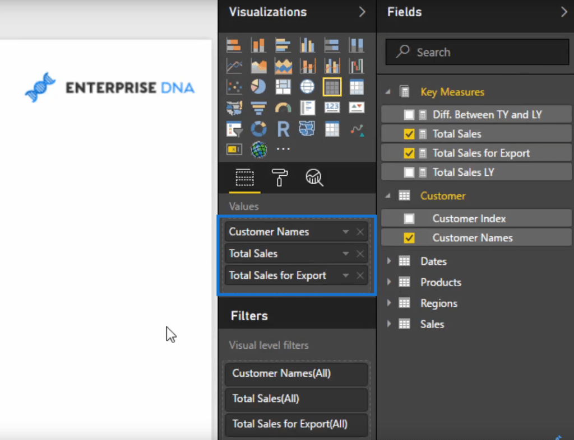Click the Fields Search box

(x=478, y=52)
